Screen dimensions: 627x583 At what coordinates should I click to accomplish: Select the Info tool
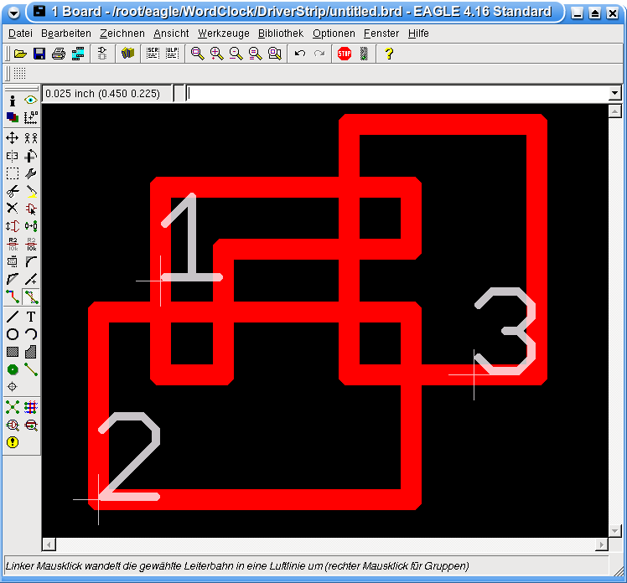pyautogui.click(x=13, y=100)
